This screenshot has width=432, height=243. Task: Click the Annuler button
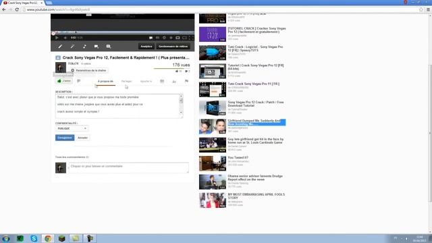click(82, 138)
